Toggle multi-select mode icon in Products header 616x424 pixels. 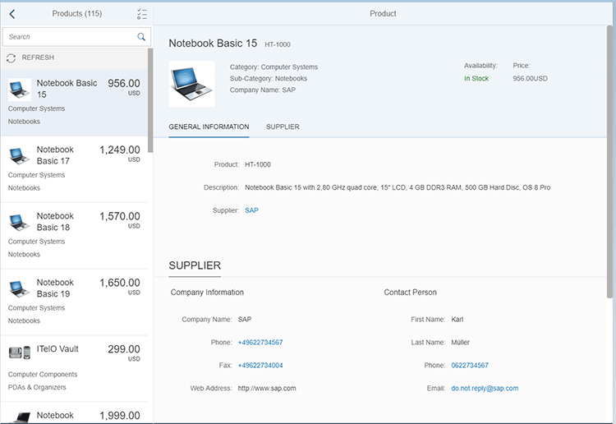tap(142, 14)
